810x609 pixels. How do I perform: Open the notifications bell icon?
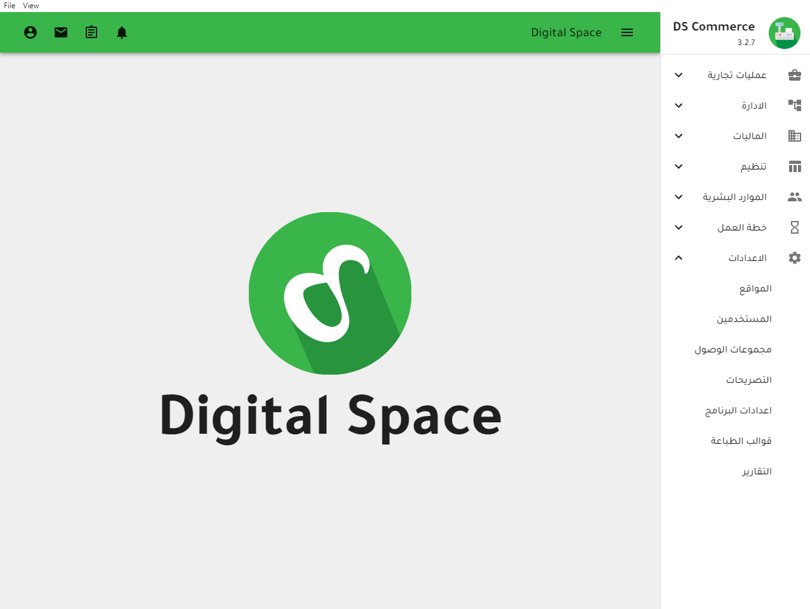122,32
